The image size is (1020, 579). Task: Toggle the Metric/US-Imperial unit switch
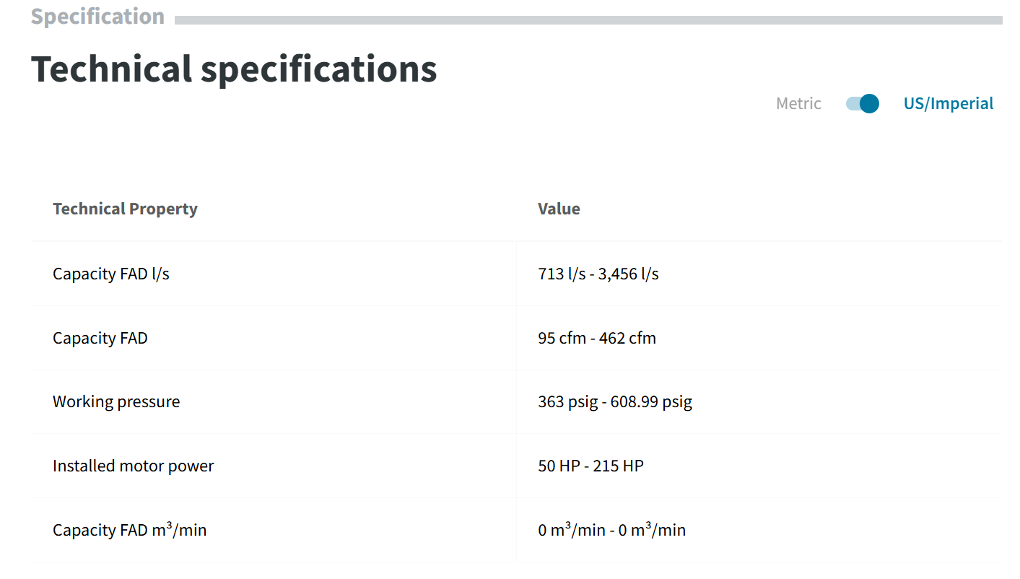tap(862, 104)
